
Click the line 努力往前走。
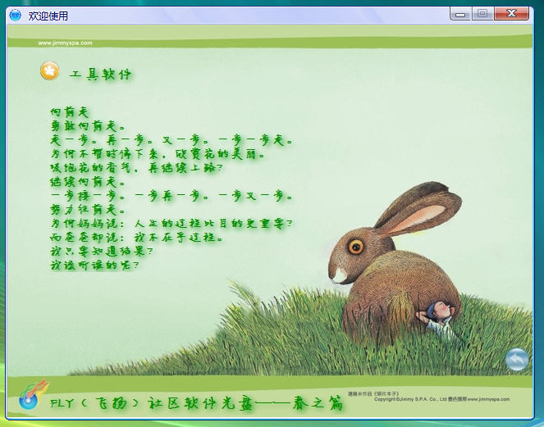[x=88, y=210]
